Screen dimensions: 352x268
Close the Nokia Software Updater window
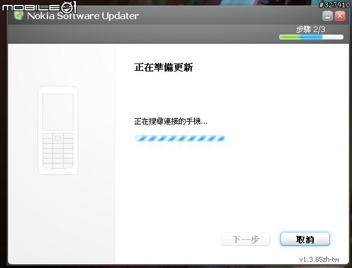340,17
